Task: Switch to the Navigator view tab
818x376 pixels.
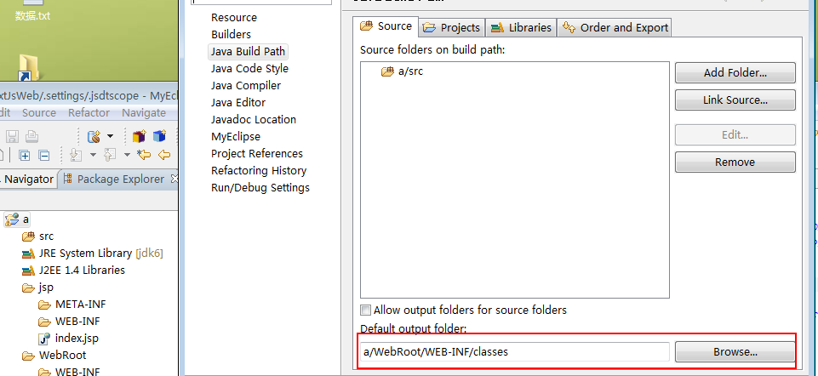Action: pyautogui.click(x=27, y=179)
